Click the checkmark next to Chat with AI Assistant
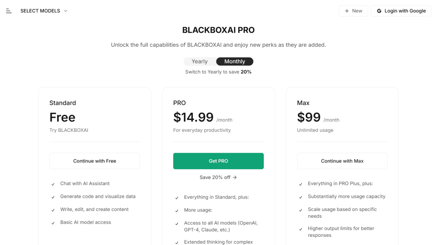Screen dimensions: 437x245 [x=53, y=183]
